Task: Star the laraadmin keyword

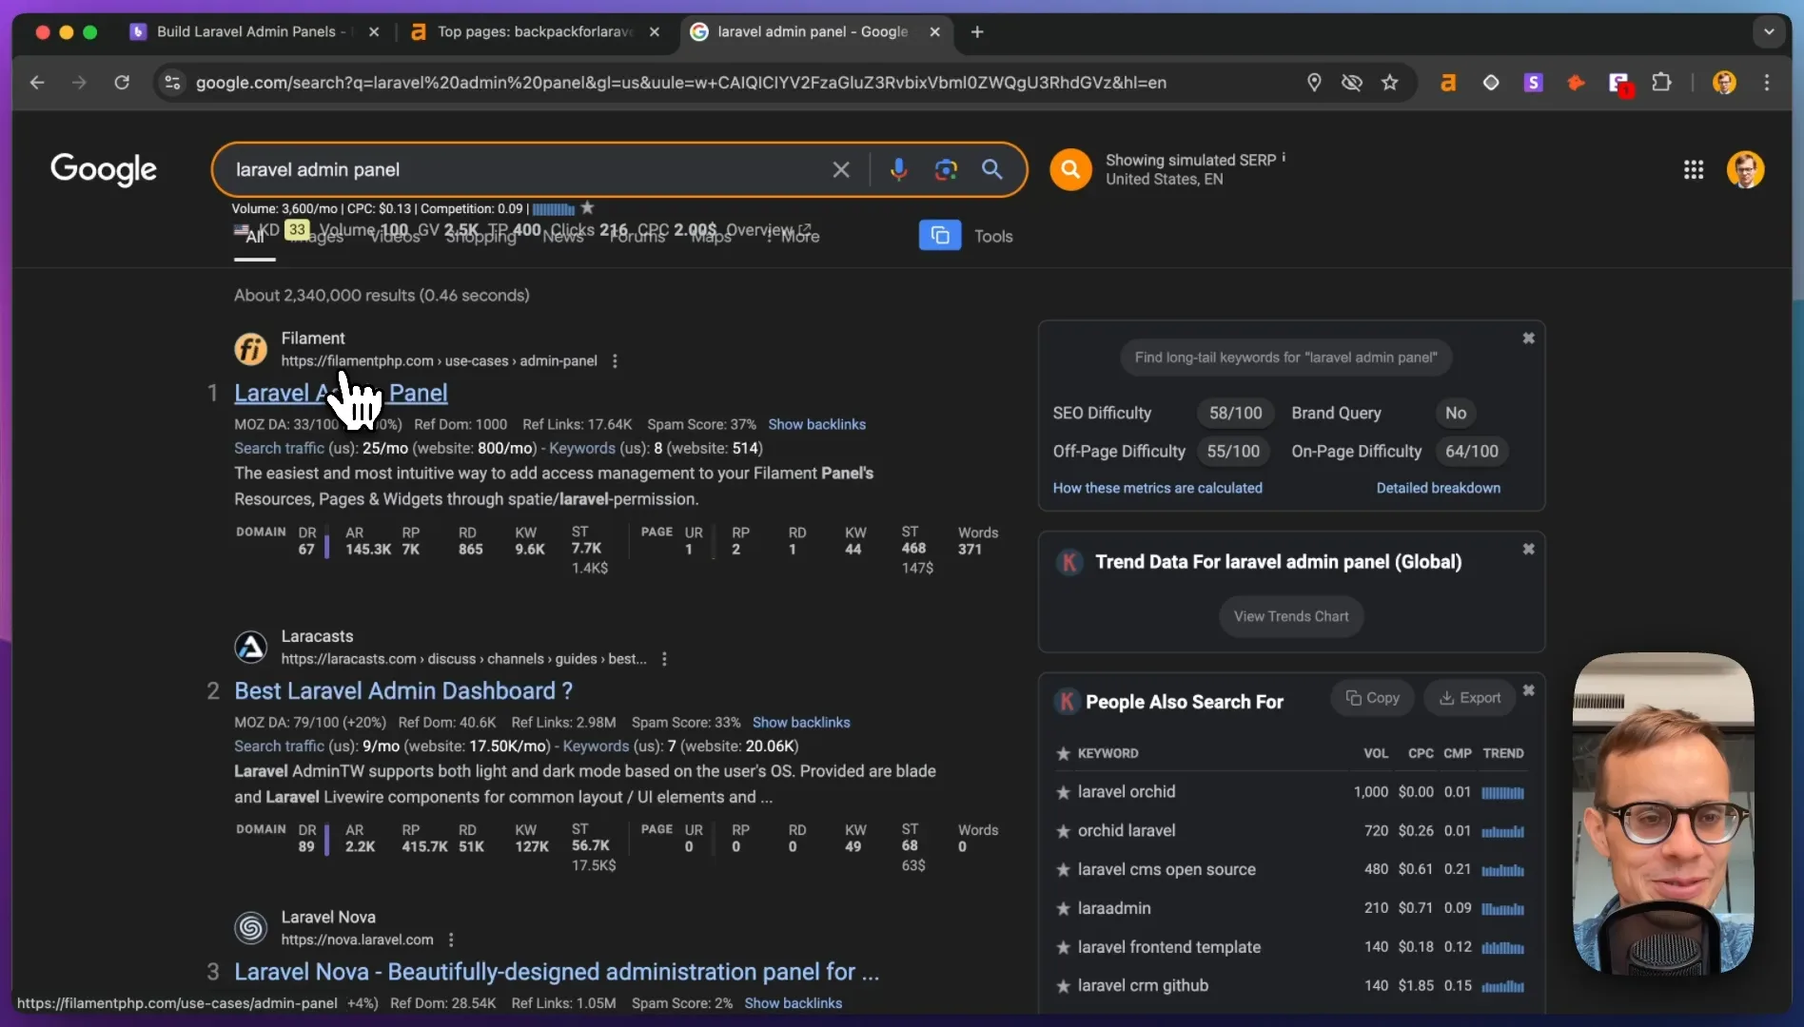Action: pyautogui.click(x=1063, y=909)
